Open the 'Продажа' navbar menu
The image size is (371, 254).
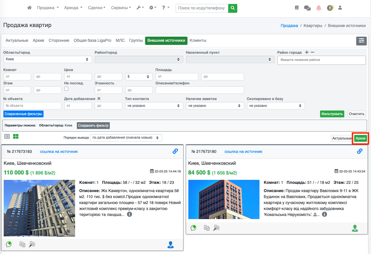click(x=48, y=8)
